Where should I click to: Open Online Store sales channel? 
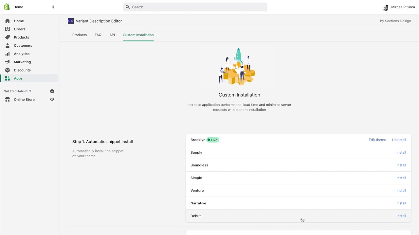[24, 100]
